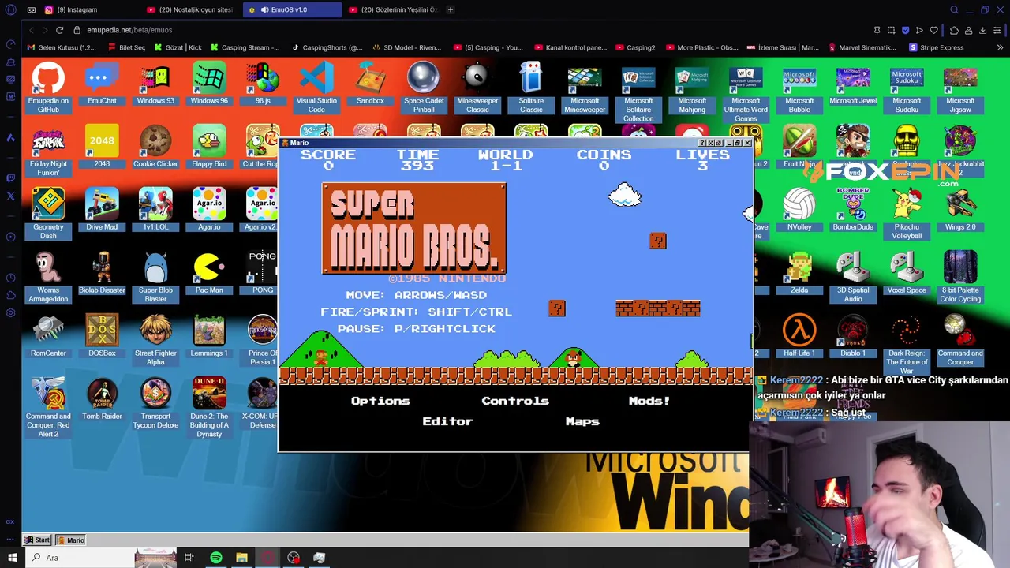Launch Street Fighter Alpha icon
Screen dimensions: 1010x568
click(x=155, y=340)
